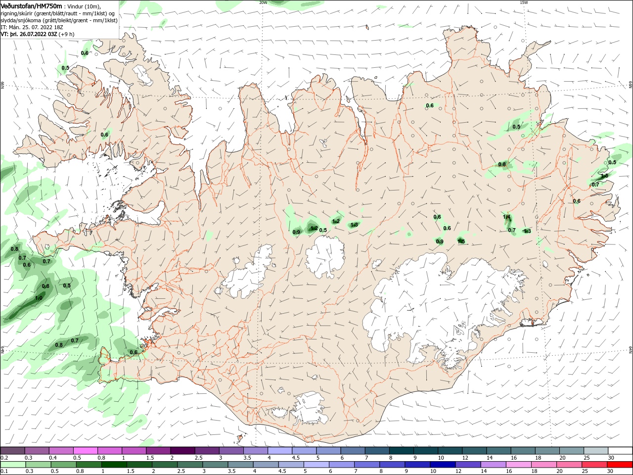Image resolution: width=633 pixels, height=475 pixels.
Task: Pick the crimson swatch labeled 25 in lower legend row
Action: coord(595,465)
